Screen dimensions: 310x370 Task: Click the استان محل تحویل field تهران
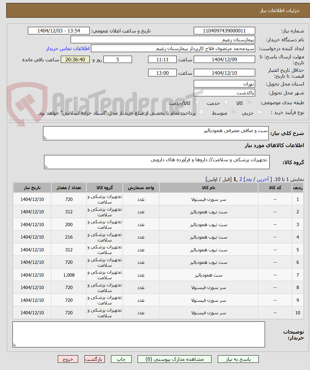(x=224, y=84)
